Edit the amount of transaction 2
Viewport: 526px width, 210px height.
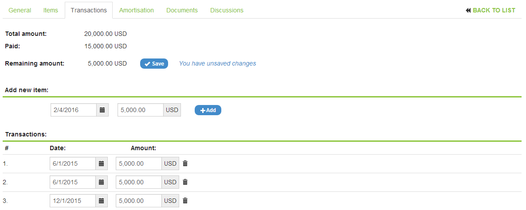click(138, 182)
